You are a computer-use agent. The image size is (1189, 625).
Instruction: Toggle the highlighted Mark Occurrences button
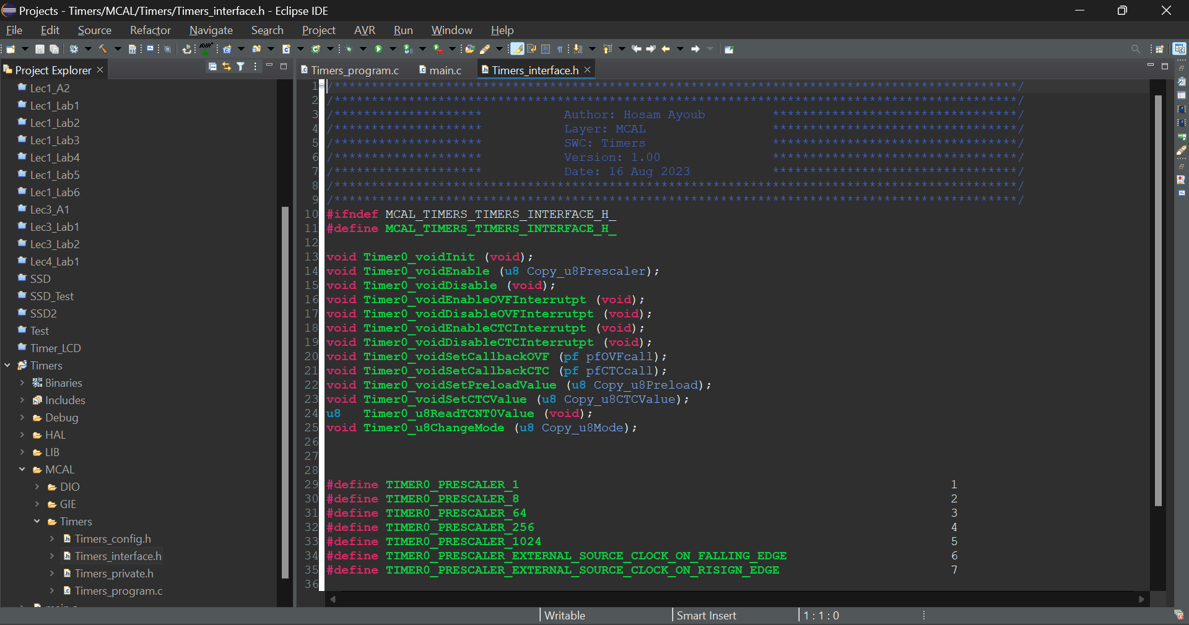[516, 49]
